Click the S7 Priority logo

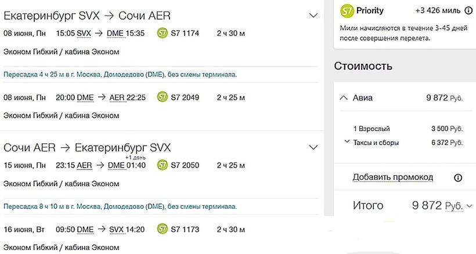(347, 11)
